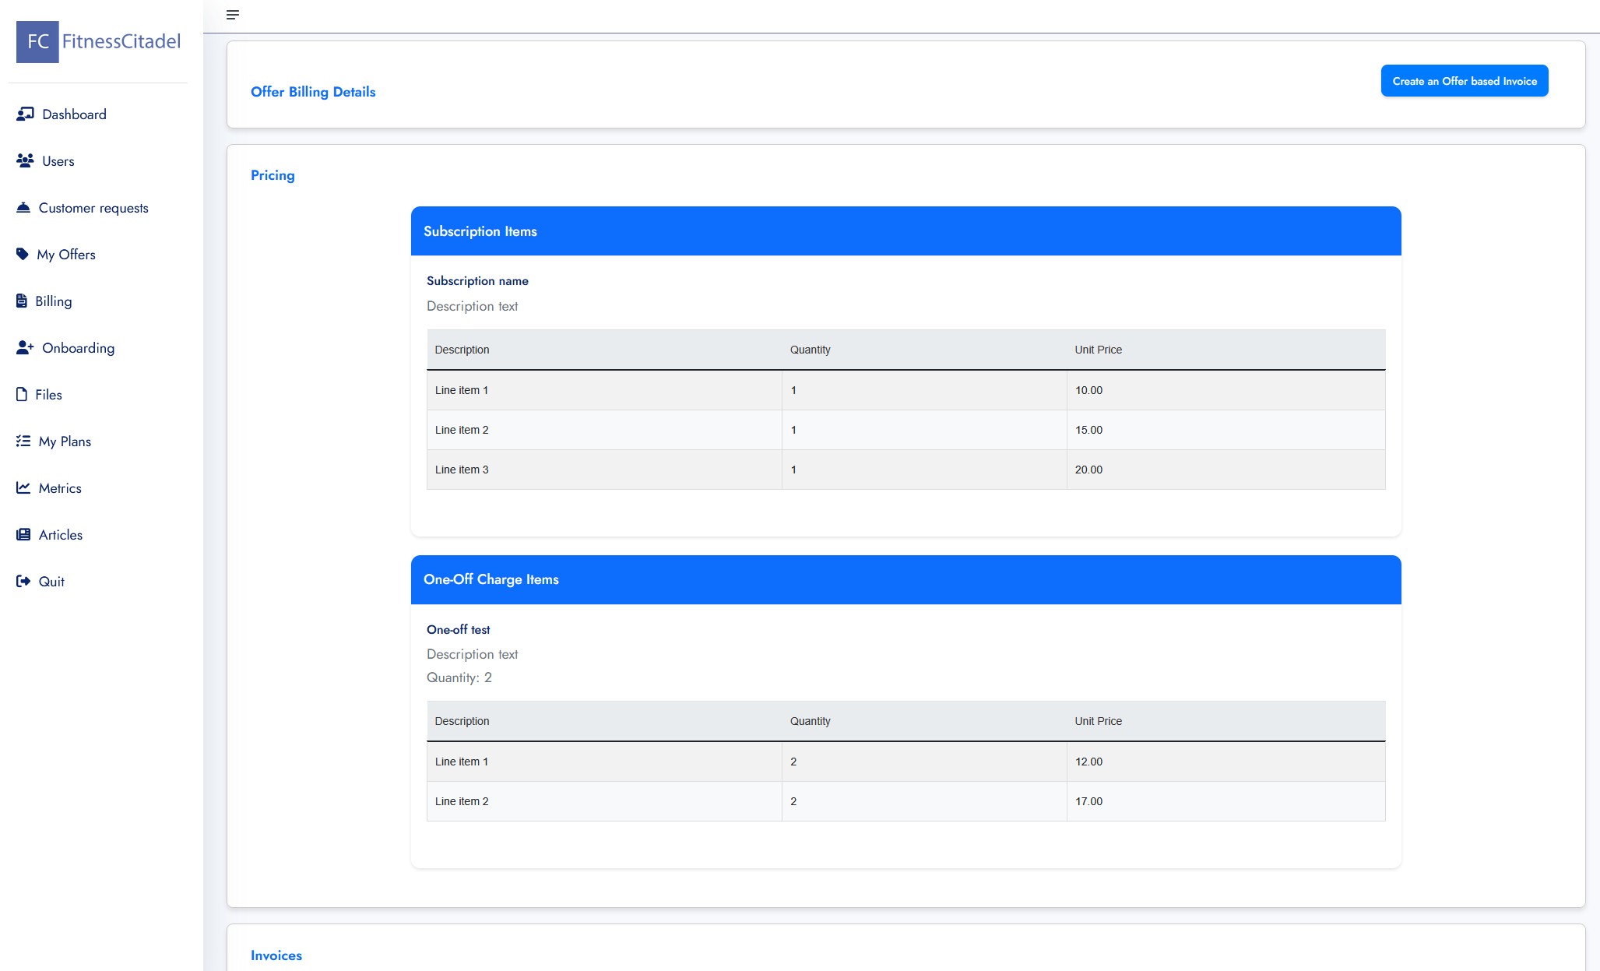This screenshot has height=971, width=1600.
Task: Open the Metrics menu entry
Action: pos(60,488)
